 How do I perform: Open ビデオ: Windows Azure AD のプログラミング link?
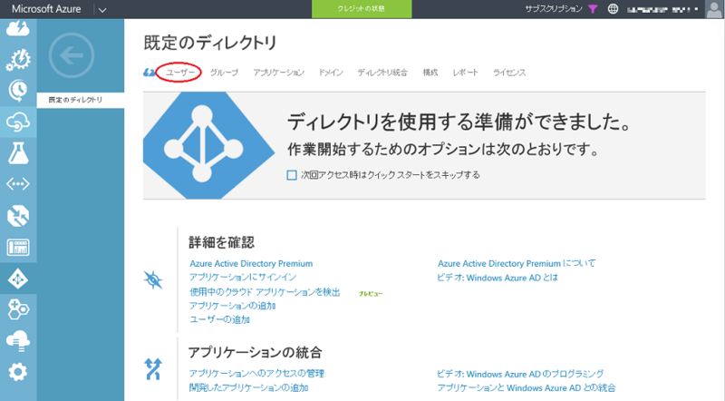tap(520, 374)
